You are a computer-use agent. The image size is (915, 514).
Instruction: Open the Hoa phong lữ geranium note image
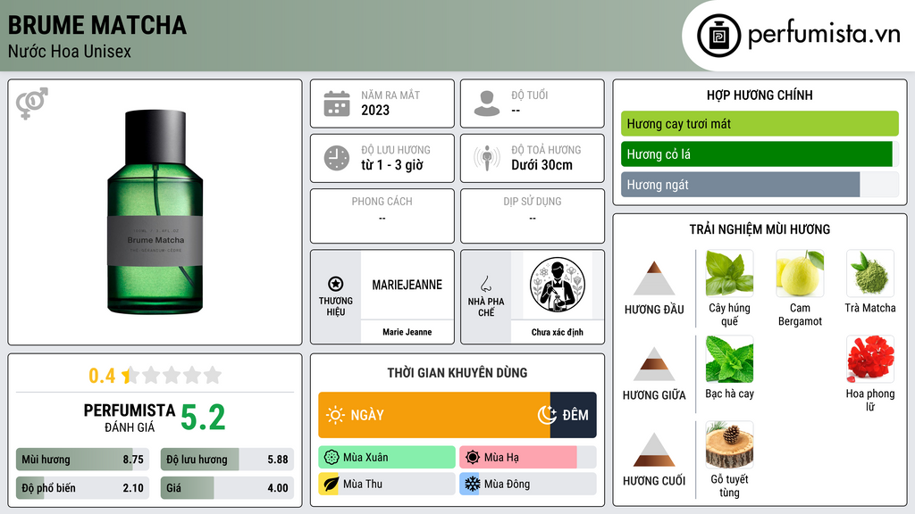(x=870, y=359)
